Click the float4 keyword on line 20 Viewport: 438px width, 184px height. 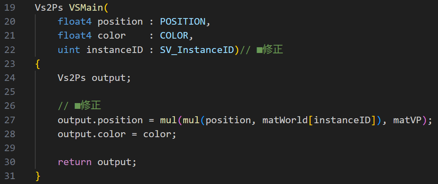[75, 21]
